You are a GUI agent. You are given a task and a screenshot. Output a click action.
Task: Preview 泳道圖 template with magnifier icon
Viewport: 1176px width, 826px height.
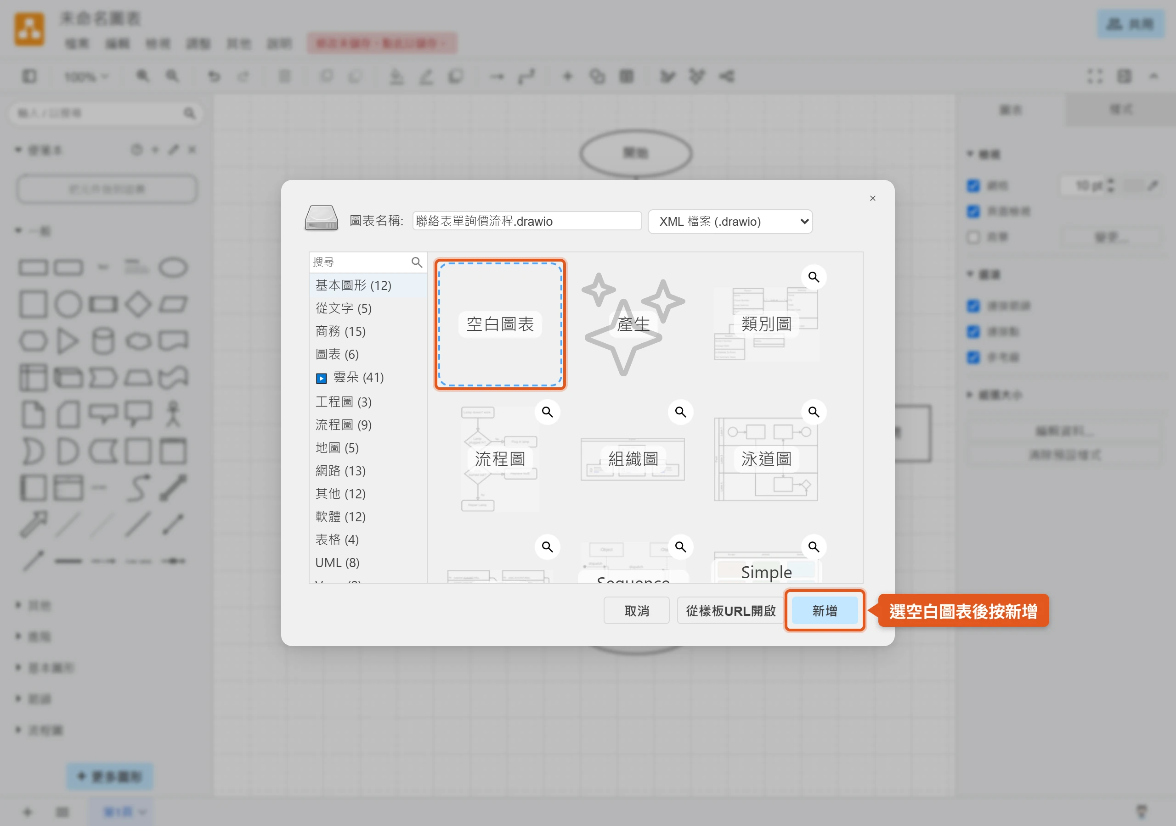point(814,412)
